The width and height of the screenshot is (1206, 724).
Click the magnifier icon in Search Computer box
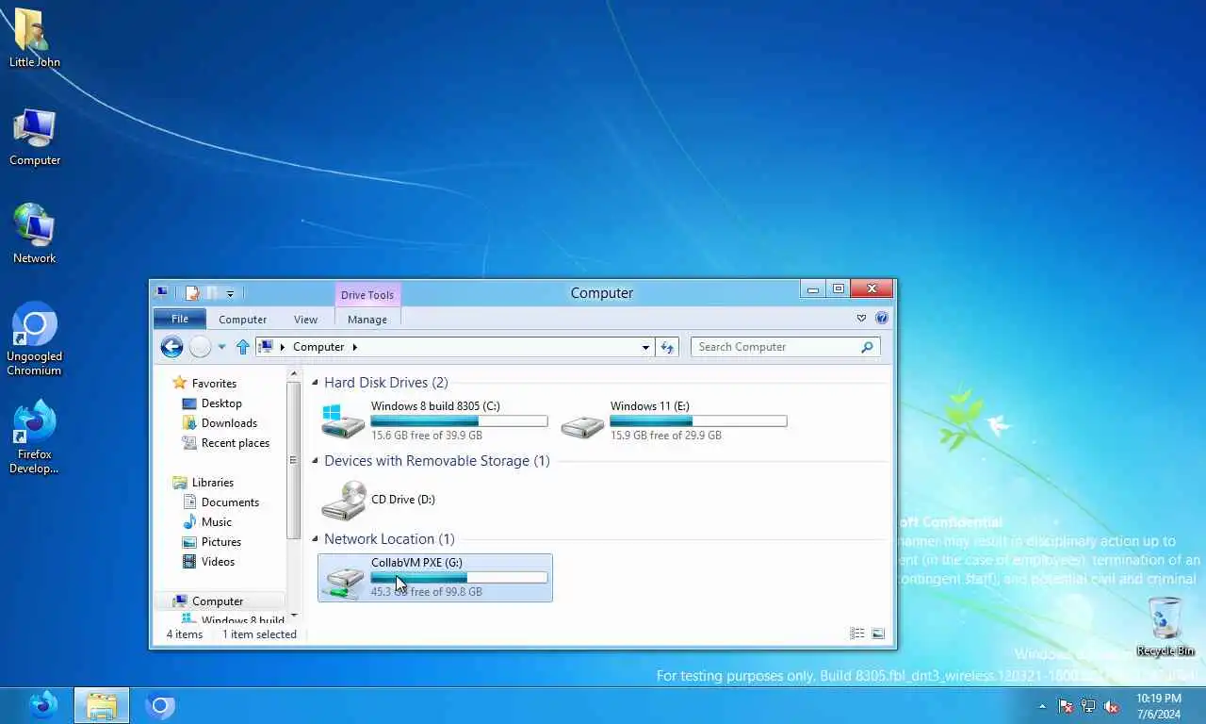[x=867, y=347]
